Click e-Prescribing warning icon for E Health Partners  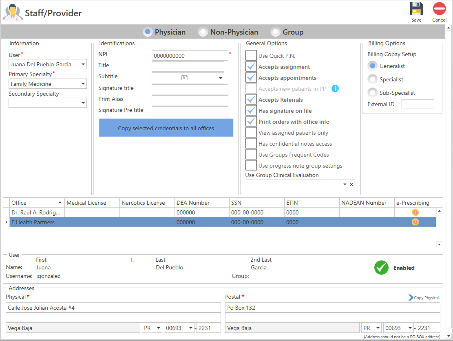tap(415, 222)
